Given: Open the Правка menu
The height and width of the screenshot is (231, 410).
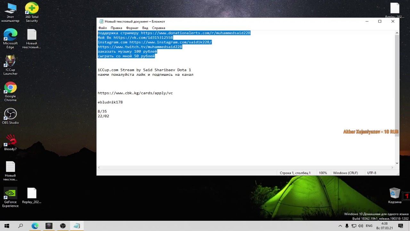Looking at the screenshot, I should click(x=116, y=28).
